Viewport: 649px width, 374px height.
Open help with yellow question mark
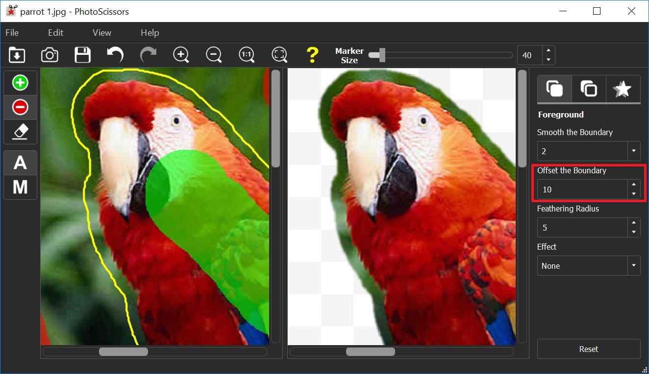(x=312, y=55)
